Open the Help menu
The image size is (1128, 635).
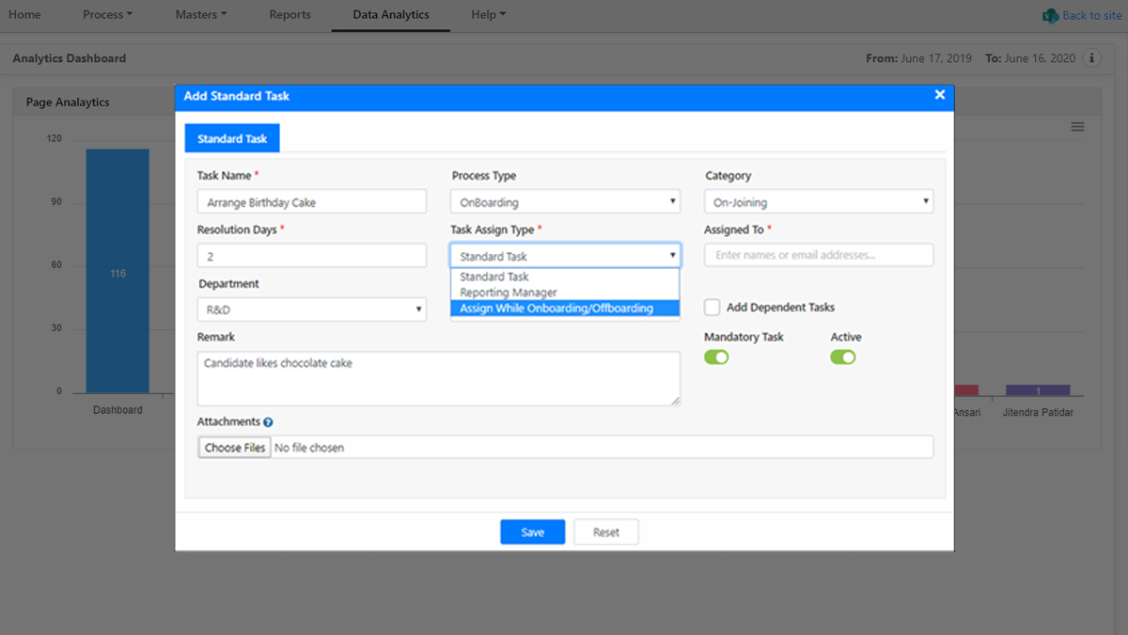488,15
